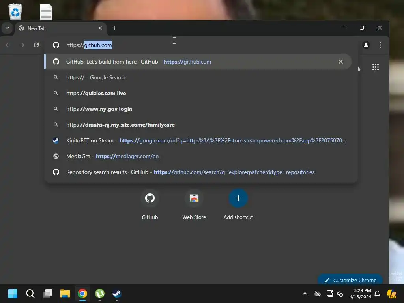Click the Chrome taskbar icon
404x303 pixels.
(82, 294)
